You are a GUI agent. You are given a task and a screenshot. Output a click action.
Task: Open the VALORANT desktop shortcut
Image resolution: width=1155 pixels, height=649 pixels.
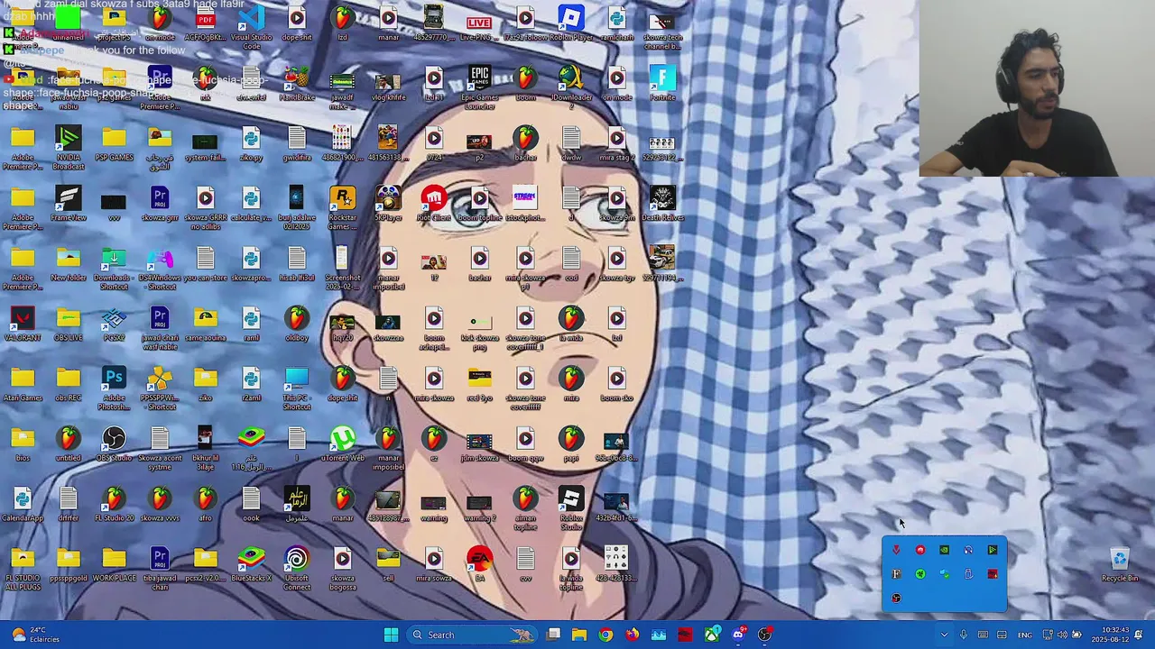23,324
